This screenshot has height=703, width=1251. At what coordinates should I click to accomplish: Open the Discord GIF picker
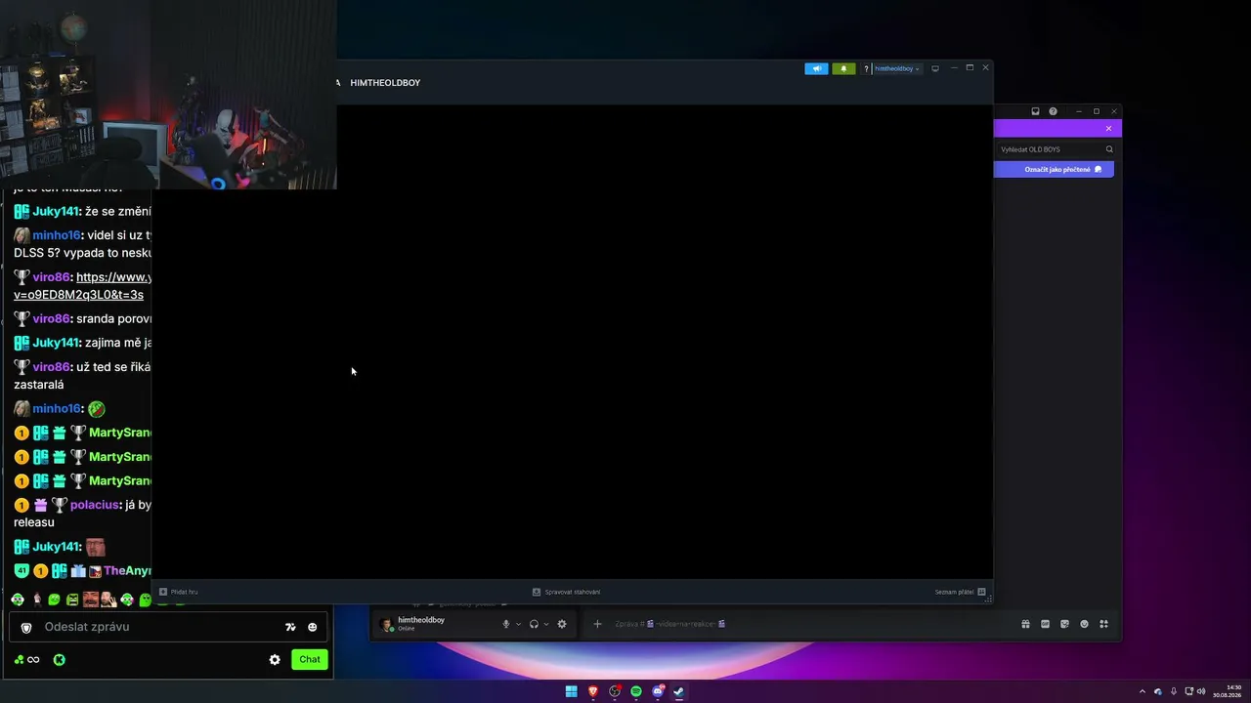(1045, 624)
